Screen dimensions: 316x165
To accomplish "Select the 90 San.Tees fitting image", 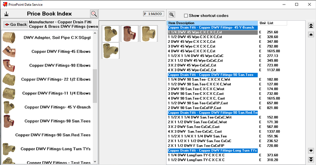I will click(9, 121).
